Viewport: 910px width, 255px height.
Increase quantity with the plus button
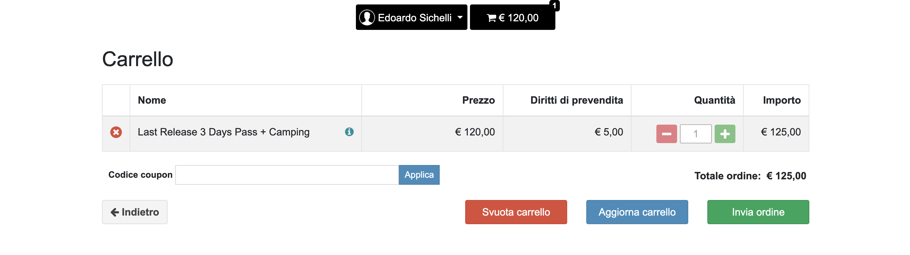tap(725, 134)
